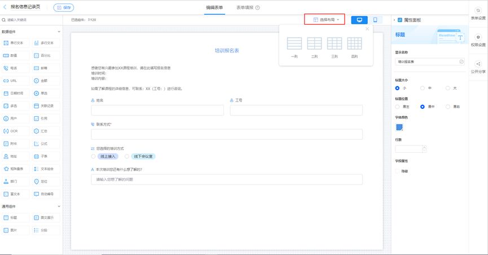This screenshot has width=488, height=255.
Task: Add a 单行文本 single-line text component
Action: [x=15, y=43]
